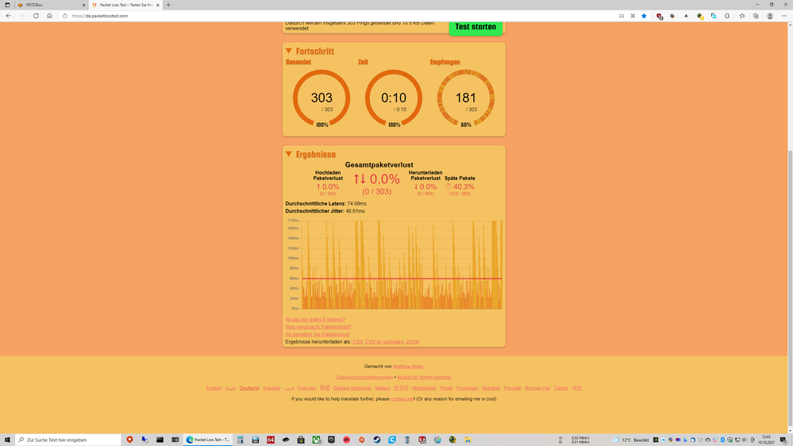Switch site language to Español
The image size is (793, 446).
click(271, 388)
